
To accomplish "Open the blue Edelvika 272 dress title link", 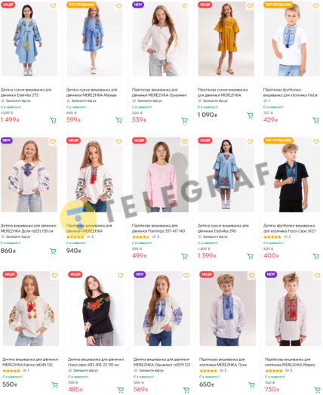I will (26, 92).
